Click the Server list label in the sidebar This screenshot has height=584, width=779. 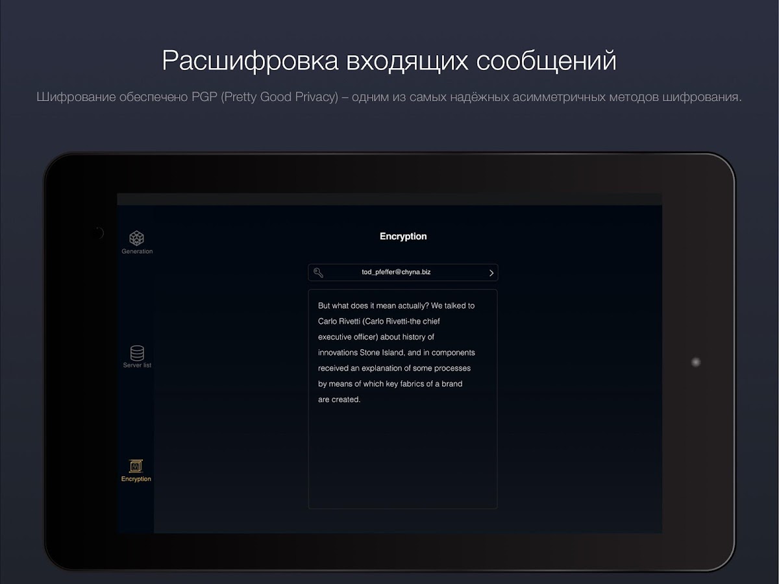tap(137, 365)
